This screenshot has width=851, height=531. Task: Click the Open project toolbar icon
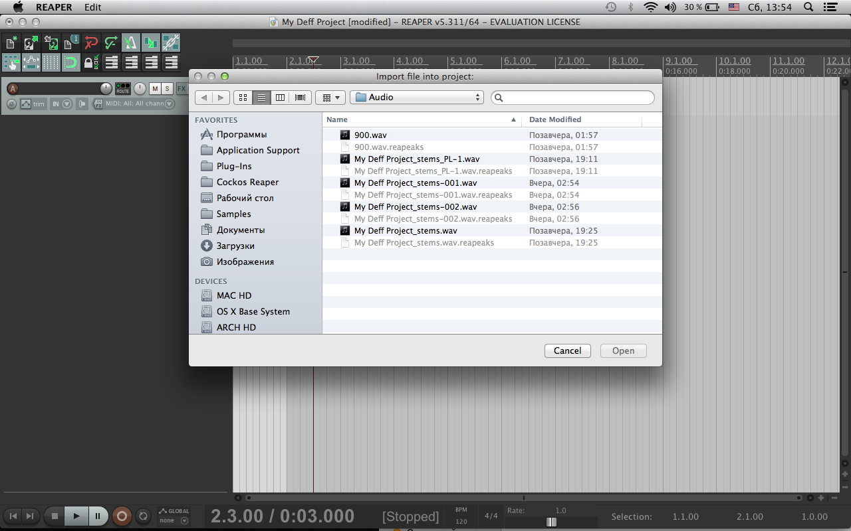(31, 43)
